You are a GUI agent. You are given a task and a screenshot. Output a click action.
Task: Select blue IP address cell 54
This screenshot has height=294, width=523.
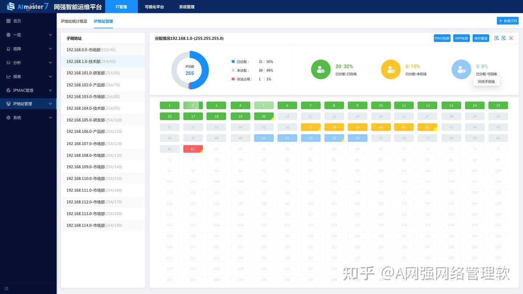pos(357,138)
